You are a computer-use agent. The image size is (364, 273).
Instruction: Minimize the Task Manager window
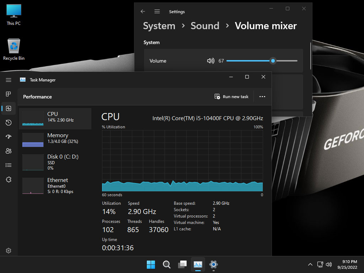tap(231, 77)
